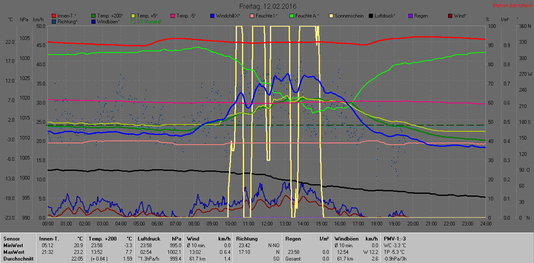Select the Innen-T. column header in table
The height and width of the screenshot is (263, 534).
point(49,239)
